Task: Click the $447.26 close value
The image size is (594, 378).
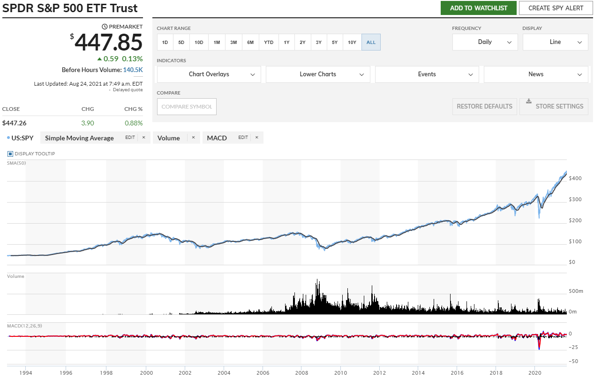Action: (15, 123)
